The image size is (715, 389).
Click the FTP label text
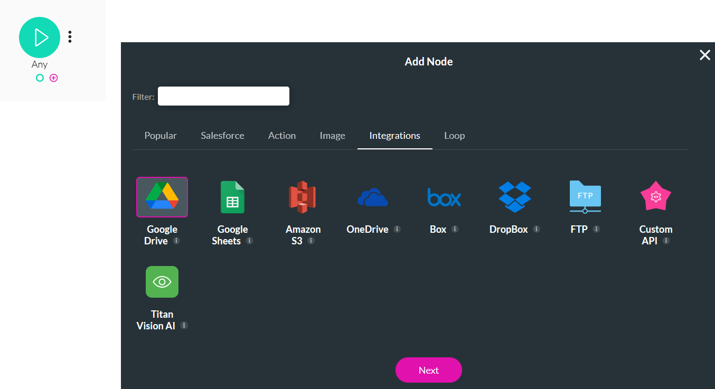579,230
